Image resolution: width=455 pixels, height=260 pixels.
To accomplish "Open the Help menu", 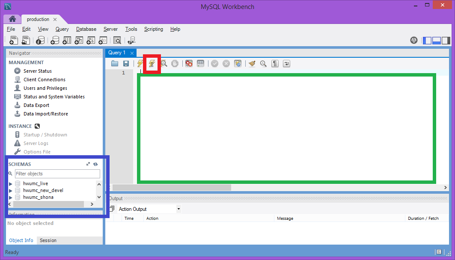I will point(175,29).
